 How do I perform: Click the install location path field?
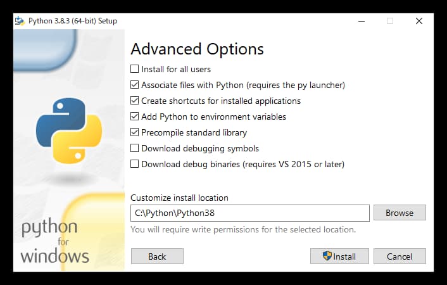click(250, 213)
